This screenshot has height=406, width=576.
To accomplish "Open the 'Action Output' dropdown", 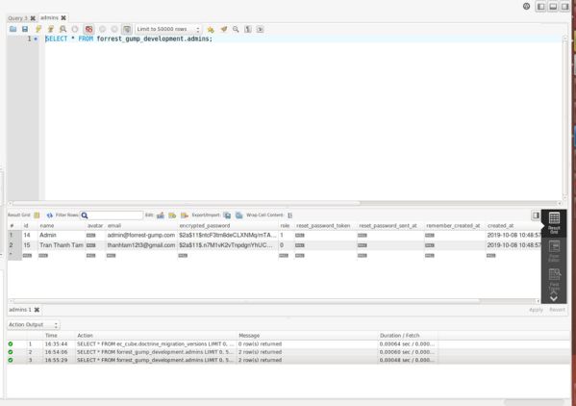I will click(34, 325).
